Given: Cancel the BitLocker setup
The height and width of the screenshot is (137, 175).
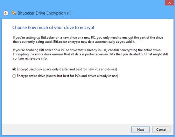Looking at the screenshot, I should click(161, 130).
